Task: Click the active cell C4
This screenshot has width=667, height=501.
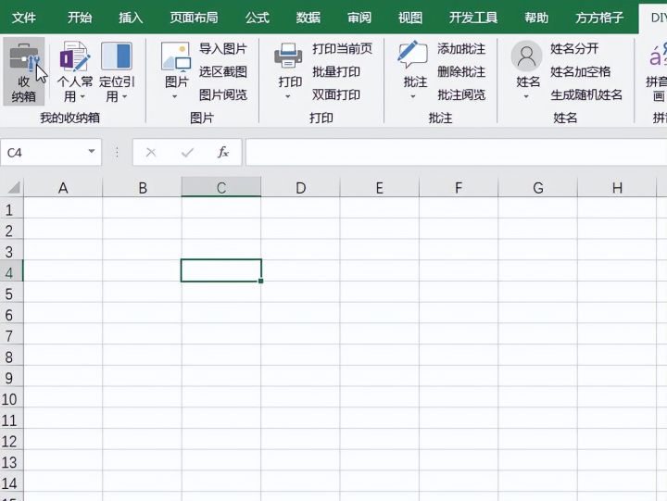Action: [x=221, y=270]
